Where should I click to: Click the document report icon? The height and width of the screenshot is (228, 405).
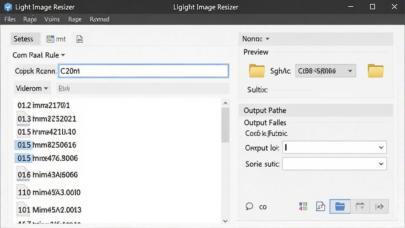click(320, 206)
